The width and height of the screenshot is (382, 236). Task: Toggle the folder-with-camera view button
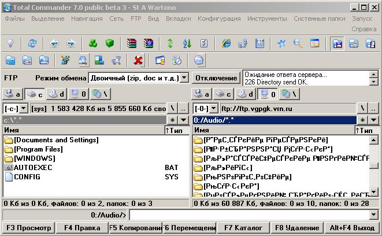pyautogui.click(x=354, y=43)
